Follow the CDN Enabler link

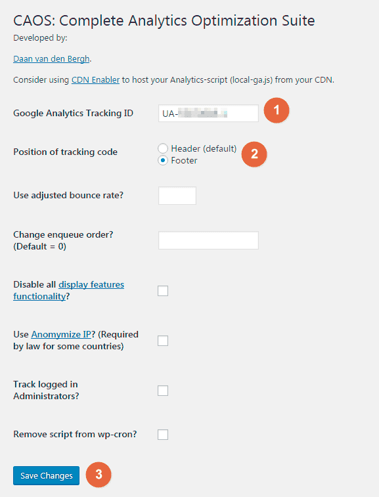click(x=95, y=80)
